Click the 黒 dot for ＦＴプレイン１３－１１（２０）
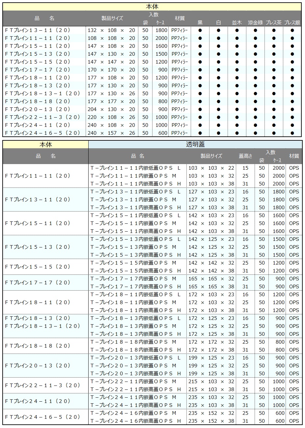 tap(200, 30)
